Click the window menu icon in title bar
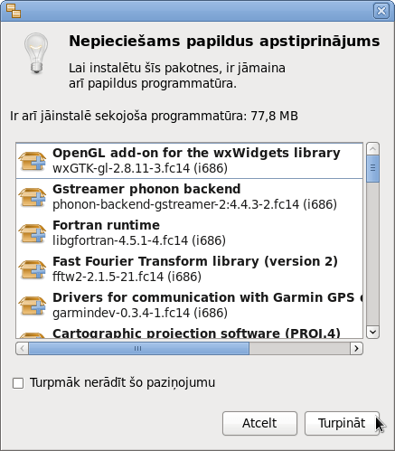 [14, 11]
